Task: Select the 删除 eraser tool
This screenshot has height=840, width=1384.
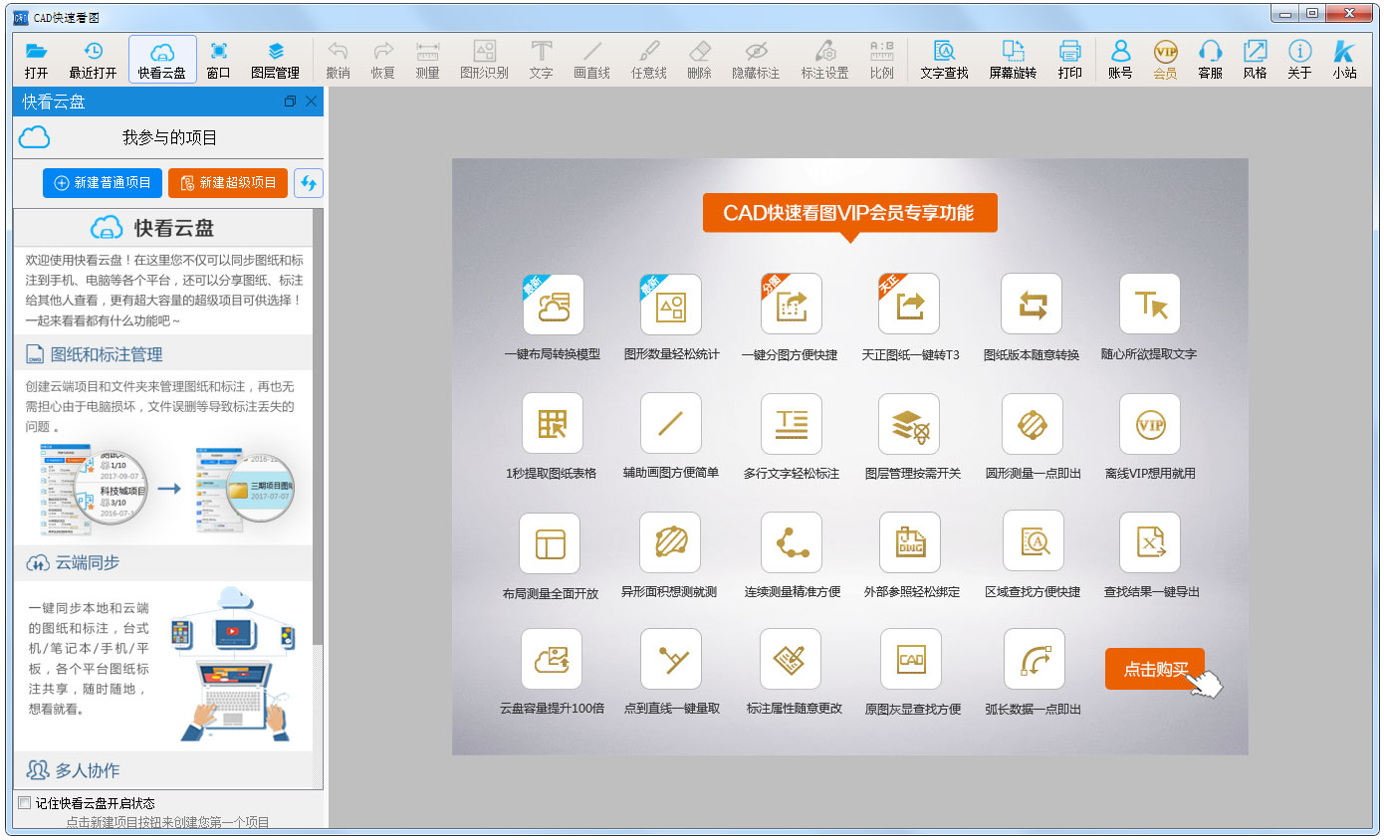Action: pos(700,61)
